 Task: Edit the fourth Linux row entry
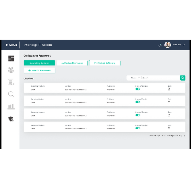(x=169, y=128)
